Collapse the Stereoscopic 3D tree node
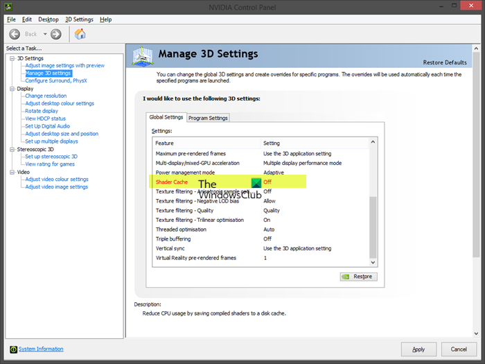Screen dimensions: 485x364 pyautogui.click(x=12, y=149)
